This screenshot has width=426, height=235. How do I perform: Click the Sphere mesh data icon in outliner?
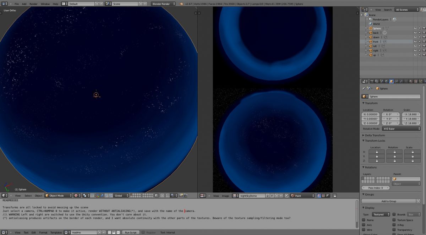click(x=387, y=28)
